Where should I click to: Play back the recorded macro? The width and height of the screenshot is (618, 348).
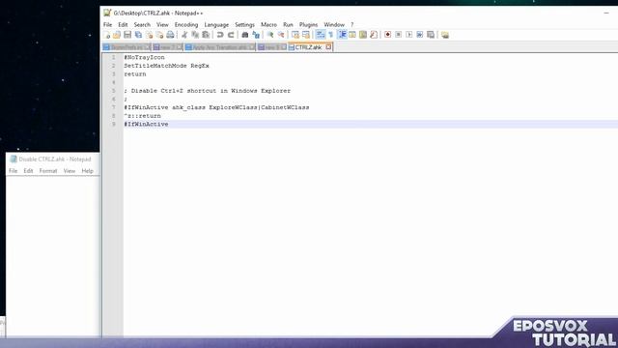(409, 35)
